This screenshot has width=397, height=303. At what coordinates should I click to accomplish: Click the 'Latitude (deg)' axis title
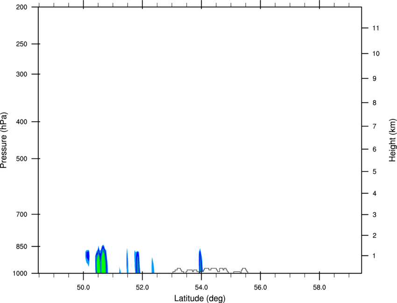point(199,298)
